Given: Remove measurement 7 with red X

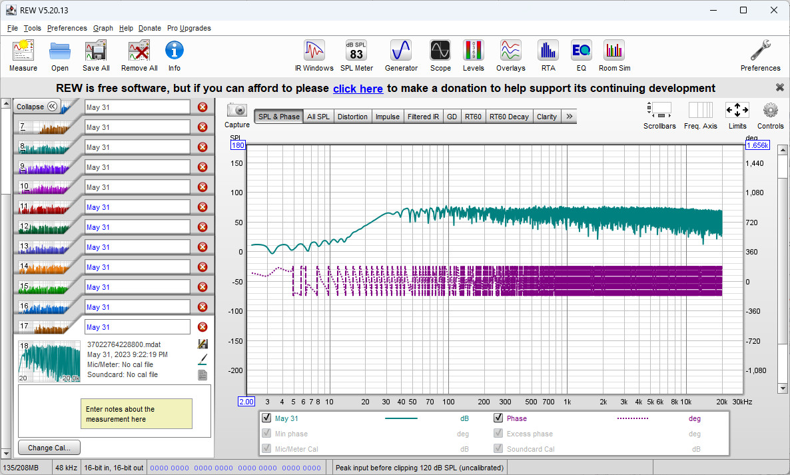Looking at the screenshot, I should pos(202,127).
